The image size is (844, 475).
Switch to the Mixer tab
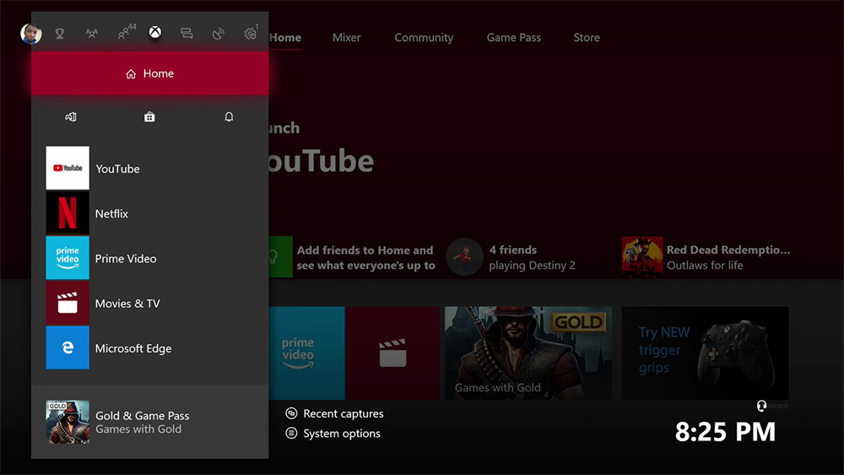click(x=346, y=38)
